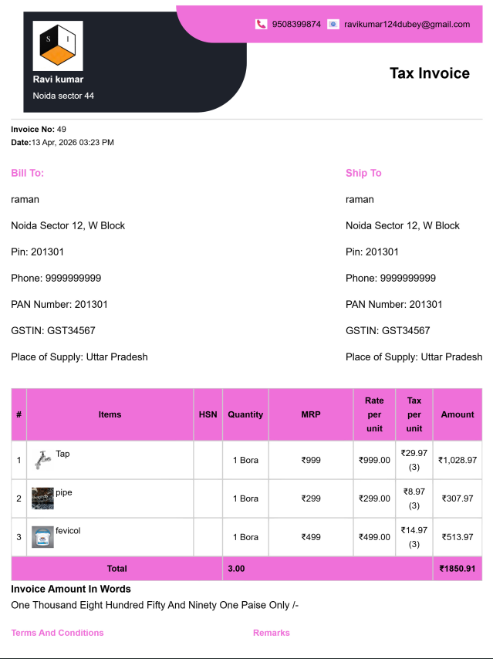This screenshot has width=493, height=659.
Task: Click the Tap product thumbnail
Action: (42, 460)
